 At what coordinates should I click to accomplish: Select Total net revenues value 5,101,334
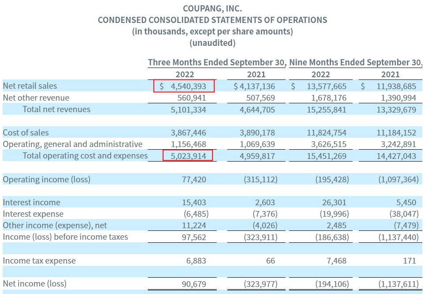188,110
